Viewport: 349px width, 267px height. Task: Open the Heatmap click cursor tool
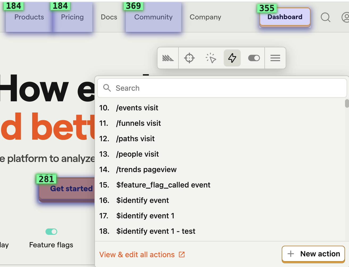tap(211, 58)
